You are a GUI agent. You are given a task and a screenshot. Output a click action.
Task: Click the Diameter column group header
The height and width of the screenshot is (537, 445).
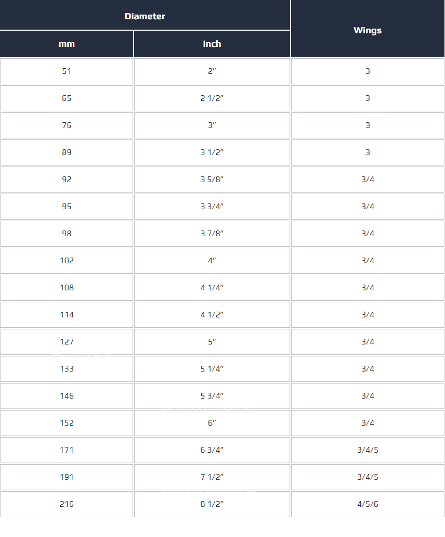[x=145, y=16]
